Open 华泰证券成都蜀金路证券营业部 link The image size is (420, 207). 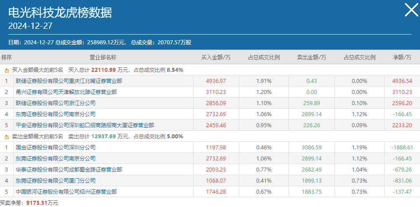[69, 170]
